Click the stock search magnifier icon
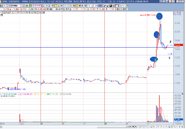This screenshot has height=129, width=186. pos(23,6)
